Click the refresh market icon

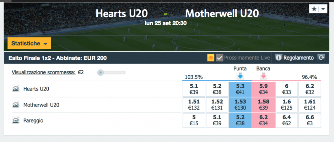[x=321, y=58]
